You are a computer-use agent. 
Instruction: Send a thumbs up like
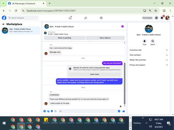pyautogui.click(x=124, y=111)
